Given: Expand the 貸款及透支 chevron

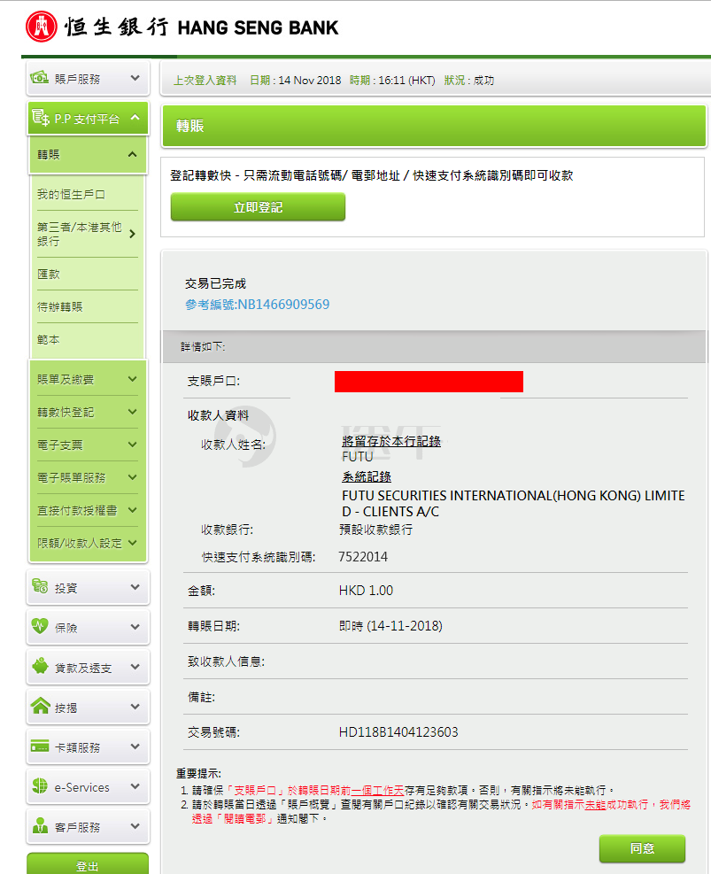Looking at the screenshot, I should point(135,667).
